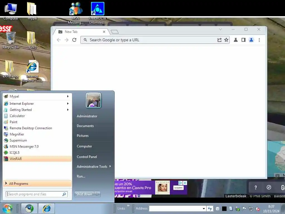Click taskbar Address input field
Screen dimensions: 285x214
[x=176, y=208]
